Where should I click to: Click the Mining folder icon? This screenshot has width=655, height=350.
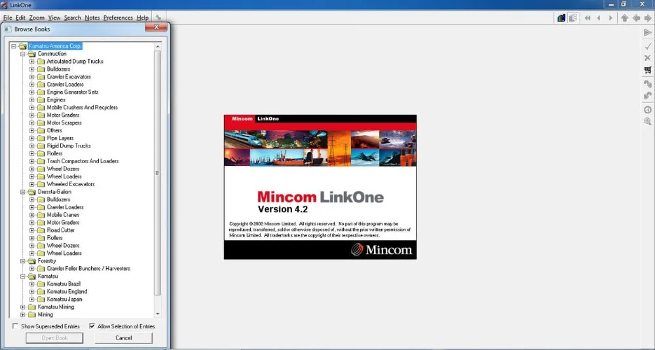pyautogui.click(x=31, y=315)
